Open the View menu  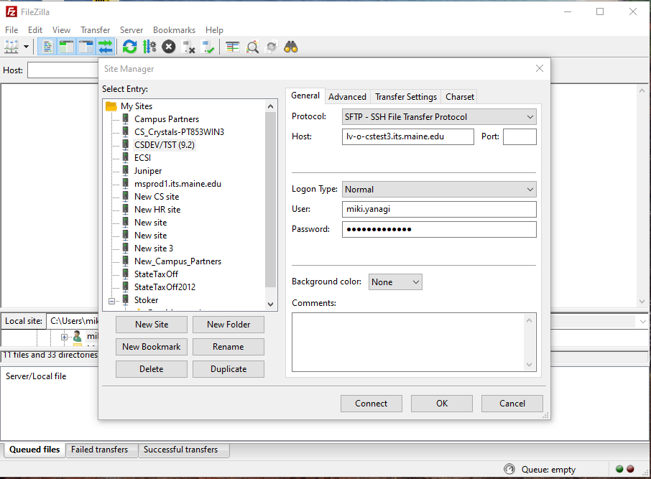[62, 30]
